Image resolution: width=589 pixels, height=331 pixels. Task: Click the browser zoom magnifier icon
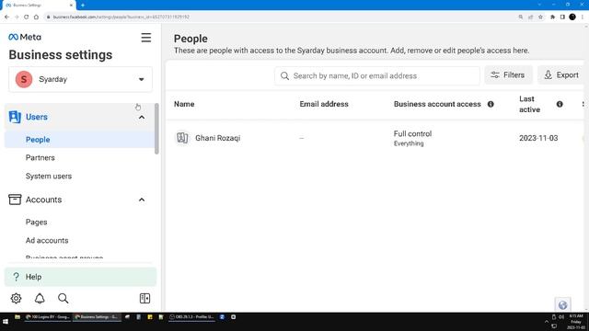coord(521,17)
